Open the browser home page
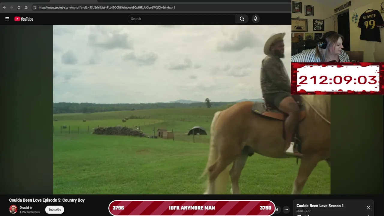384x216 pixels. tap(26, 7)
